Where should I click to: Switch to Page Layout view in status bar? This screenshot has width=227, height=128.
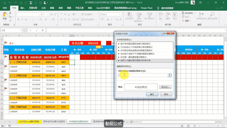point(188,126)
